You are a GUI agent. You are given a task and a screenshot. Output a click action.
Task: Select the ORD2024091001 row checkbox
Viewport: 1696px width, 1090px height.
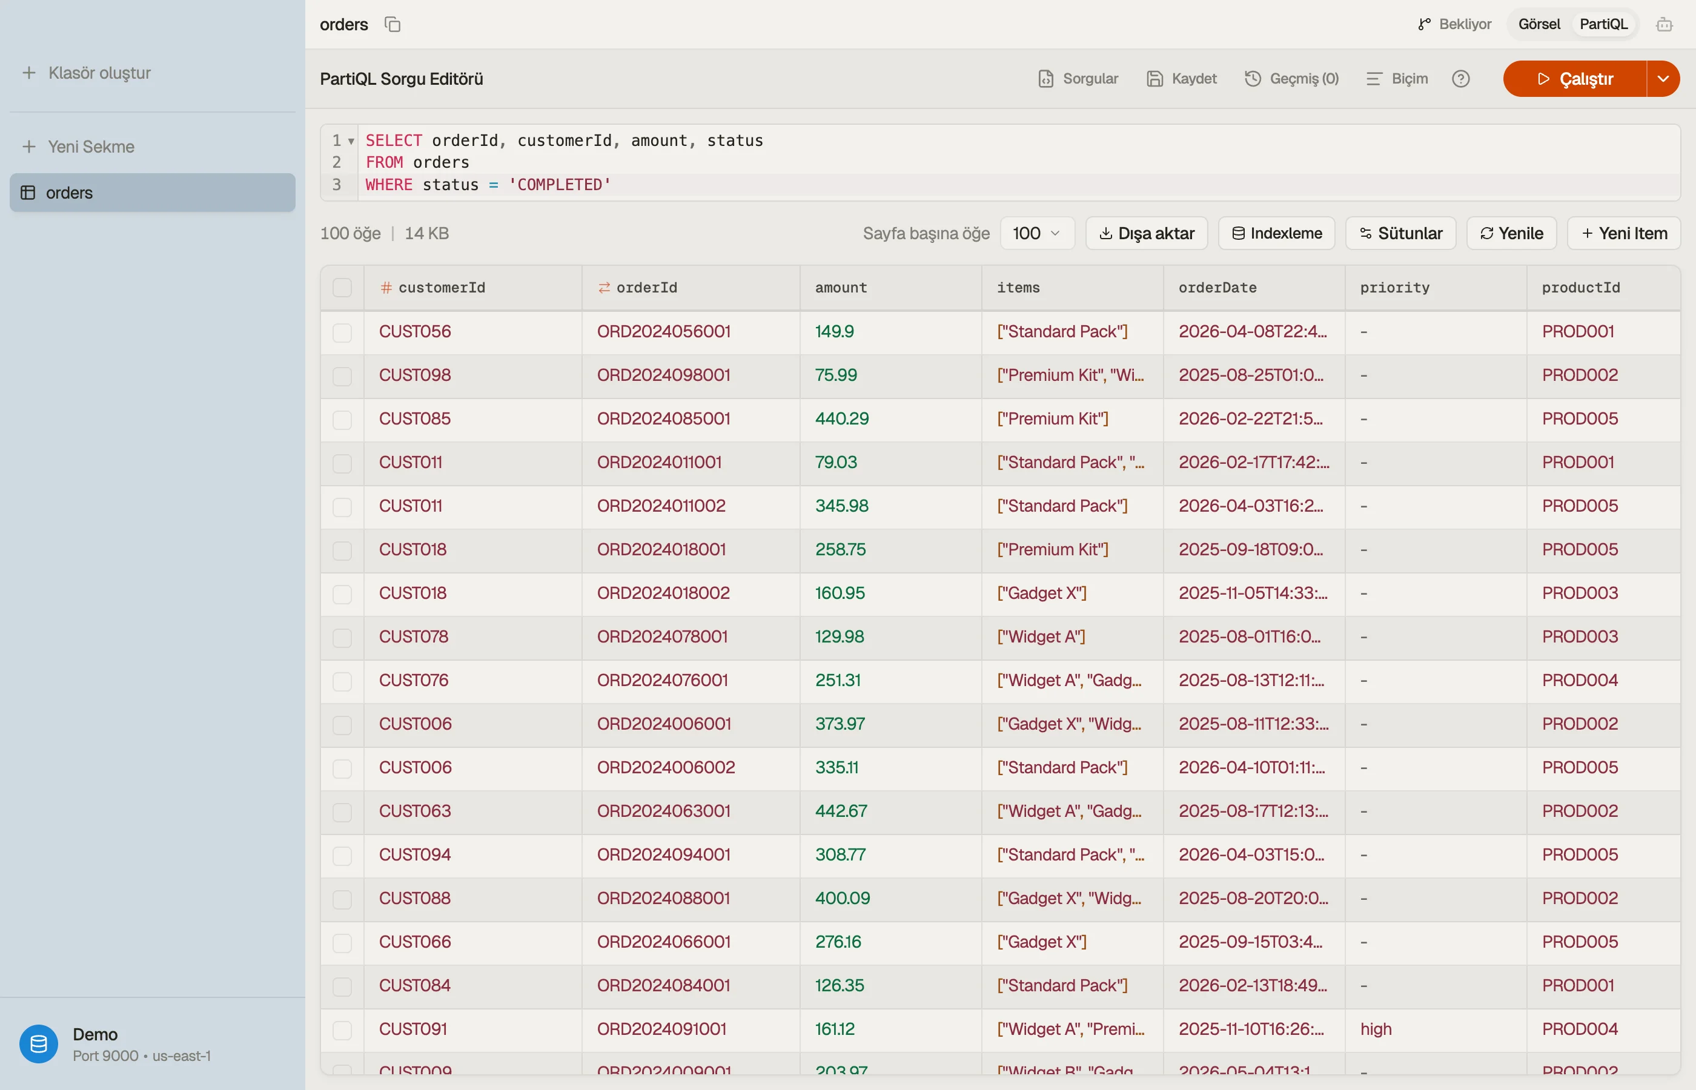342,1030
